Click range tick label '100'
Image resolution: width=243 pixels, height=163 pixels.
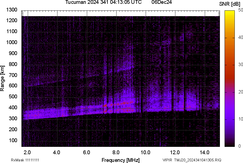(x=13, y=141)
